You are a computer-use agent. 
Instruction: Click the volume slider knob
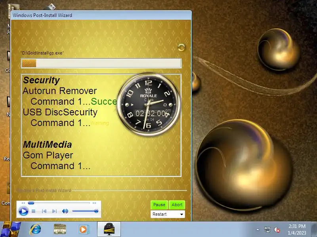pos(96,211)
